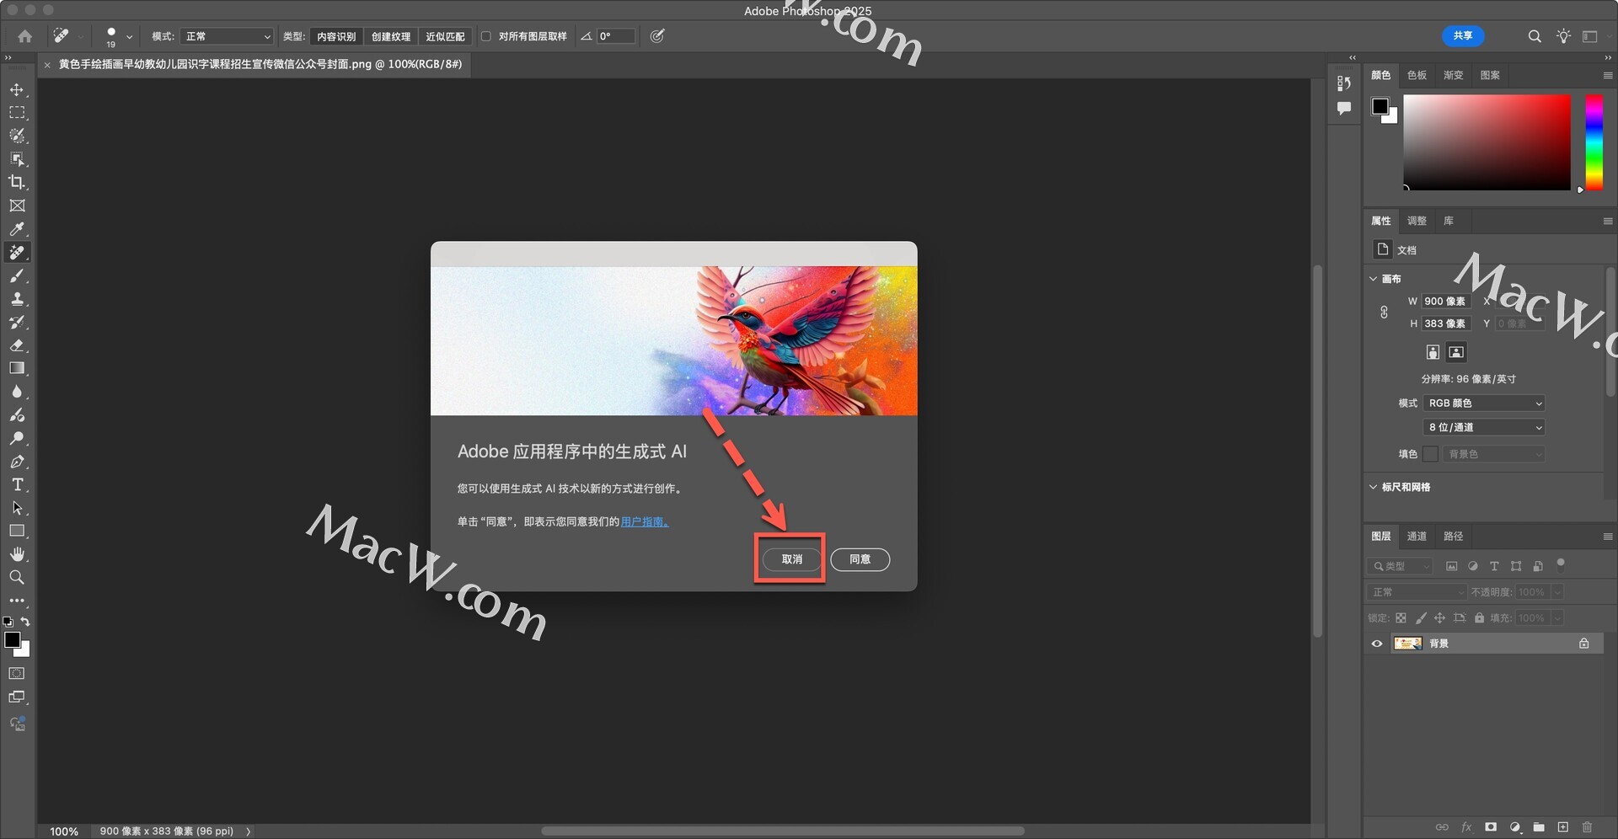
Task: Open the RGB 颜色 mode dropdown
Action: tap(1484, 403)
